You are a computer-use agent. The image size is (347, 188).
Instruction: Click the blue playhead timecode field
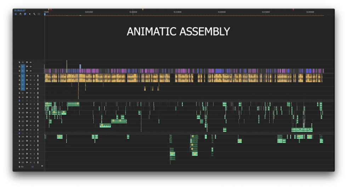(x=20, y=10)
